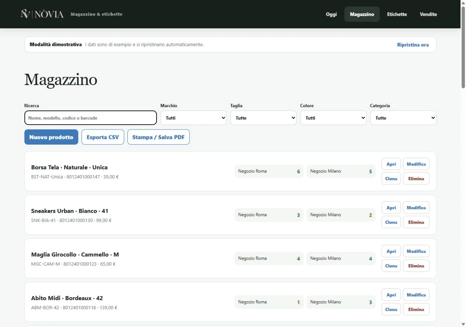Click the NOVIA logo

42,14
